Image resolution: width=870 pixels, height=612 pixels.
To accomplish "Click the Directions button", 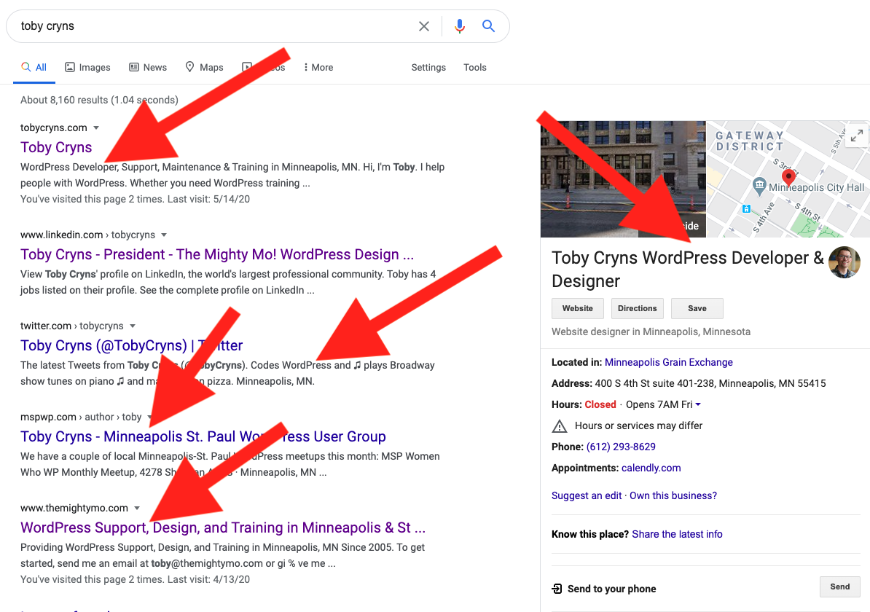I will coord(637,308).
